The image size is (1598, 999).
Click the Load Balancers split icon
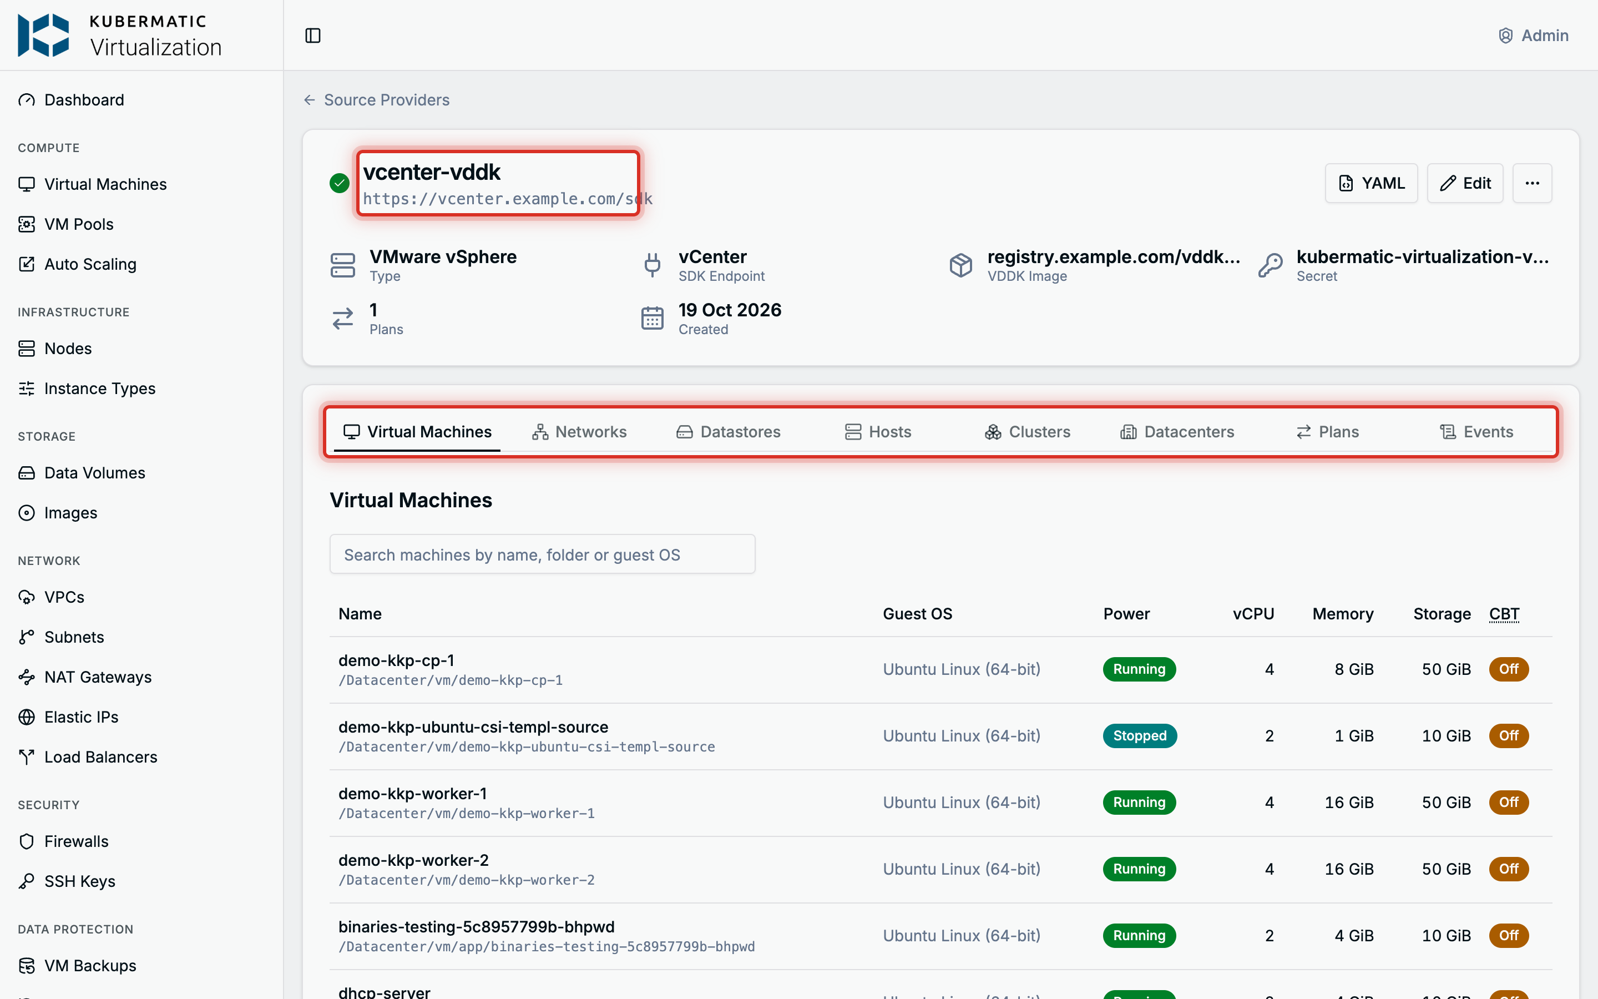[27, 757]
